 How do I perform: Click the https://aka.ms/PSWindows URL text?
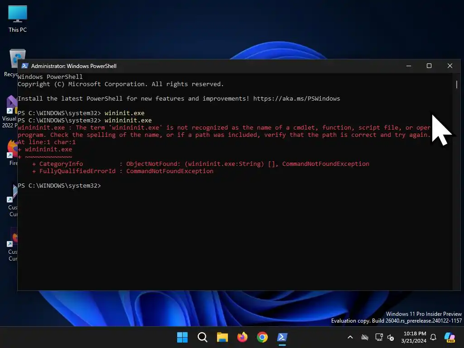pos(296,98)
